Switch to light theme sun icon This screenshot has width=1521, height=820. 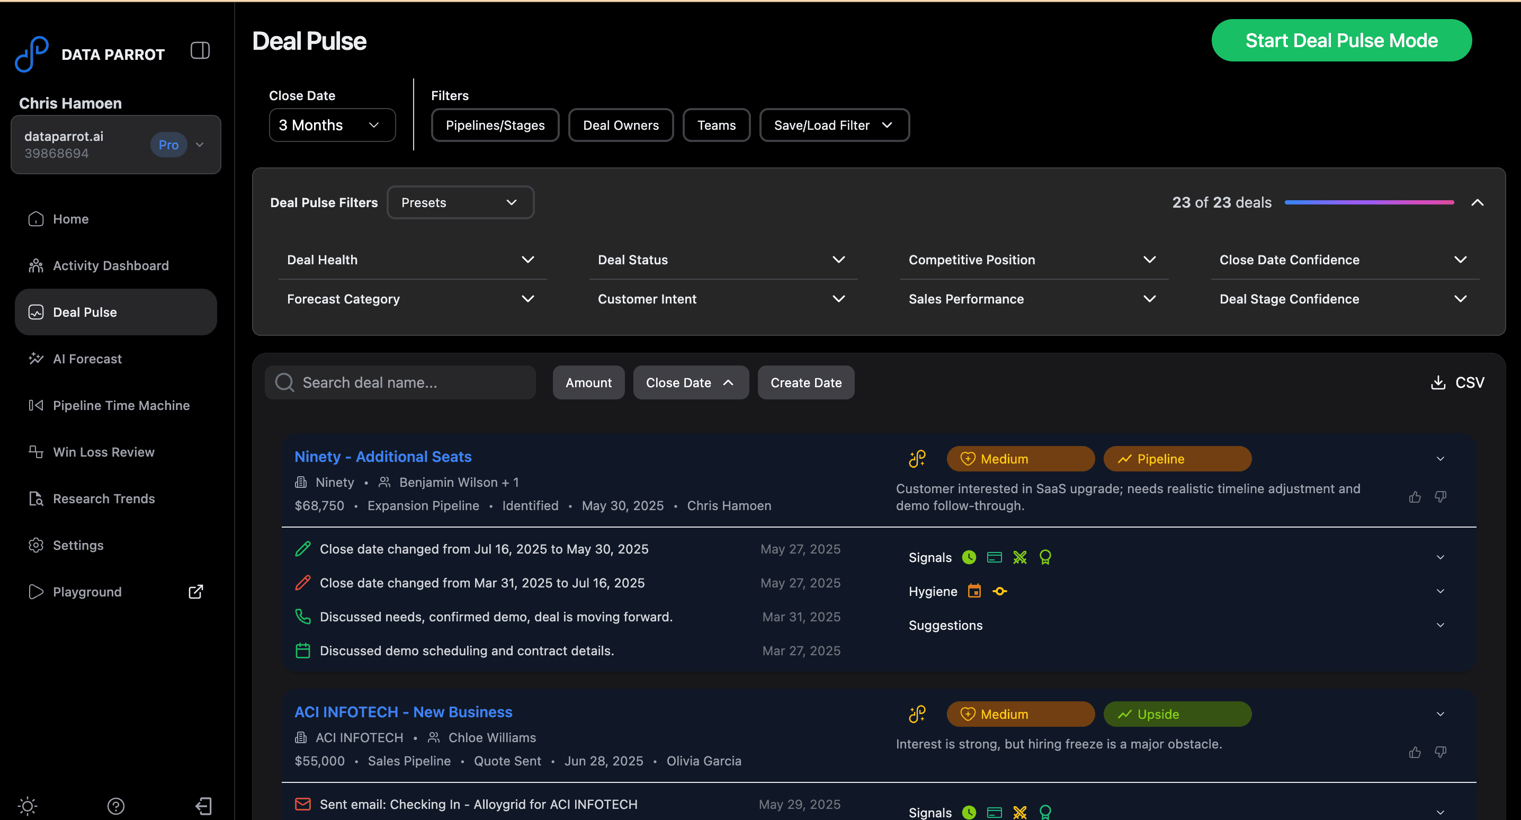tap(27, 805)
